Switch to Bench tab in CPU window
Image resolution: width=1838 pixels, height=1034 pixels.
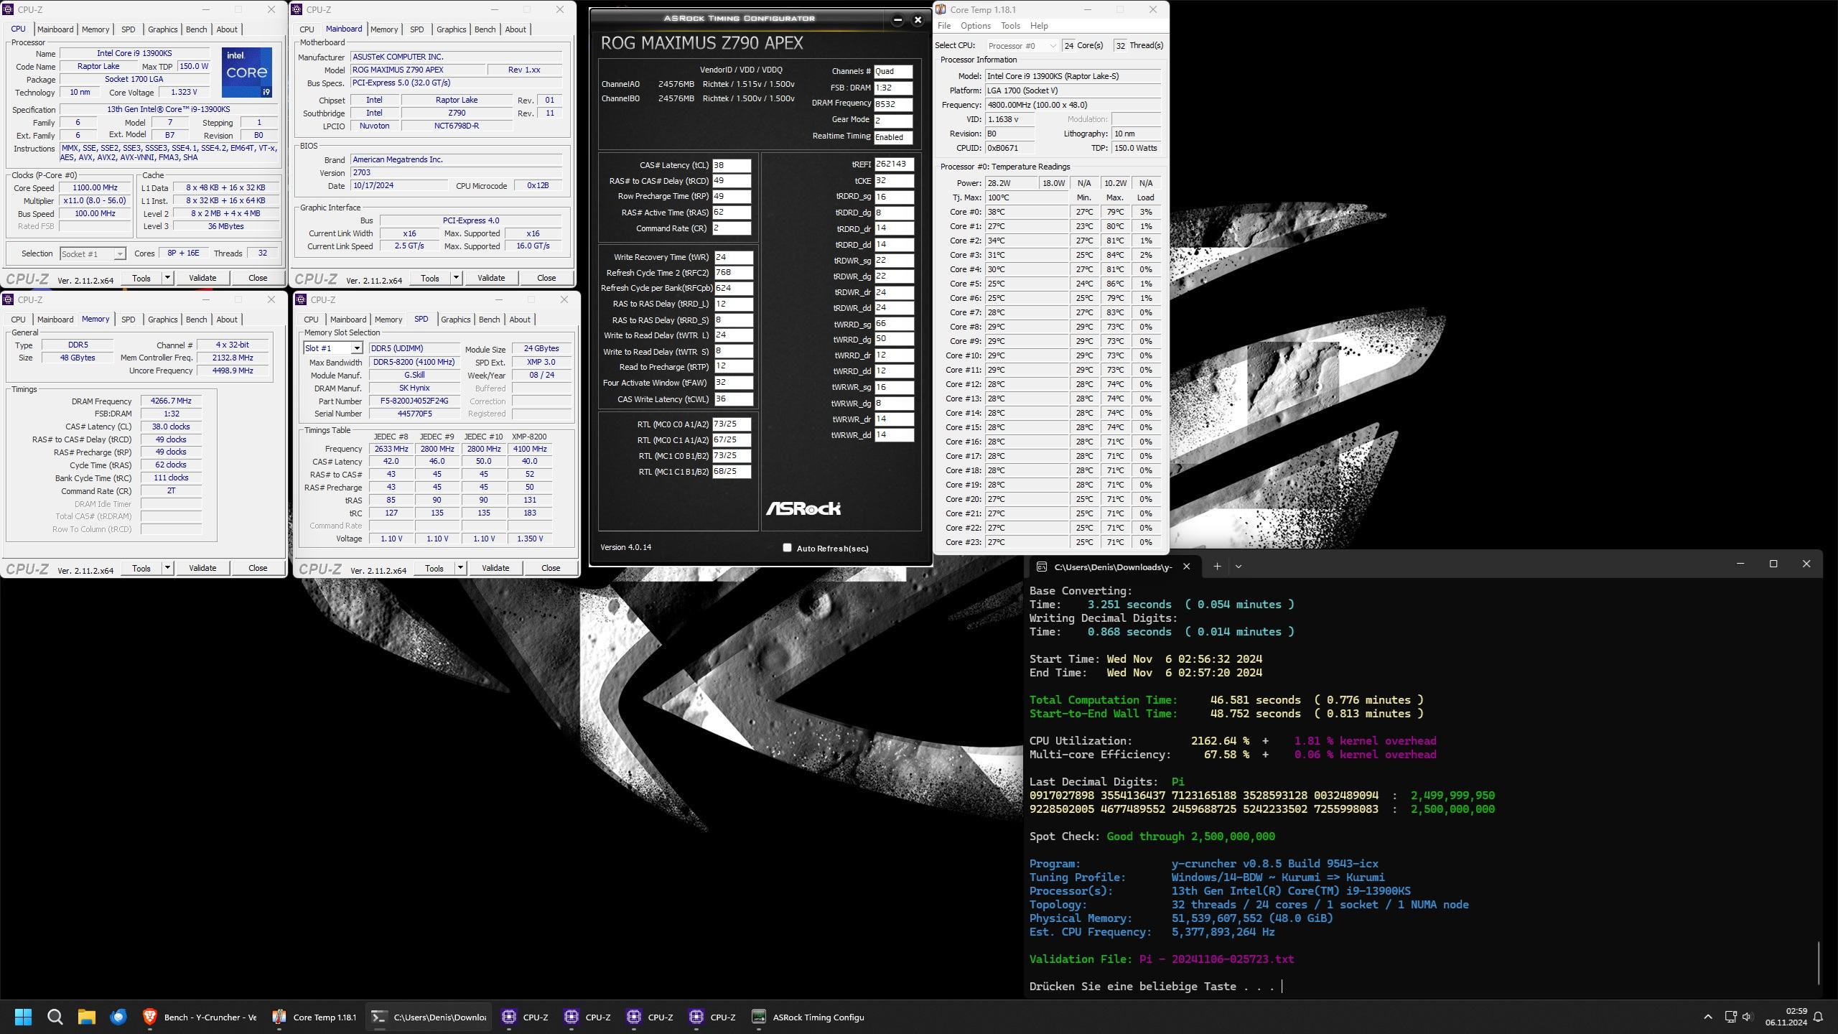pyautogui.click(x=196, y=29)
